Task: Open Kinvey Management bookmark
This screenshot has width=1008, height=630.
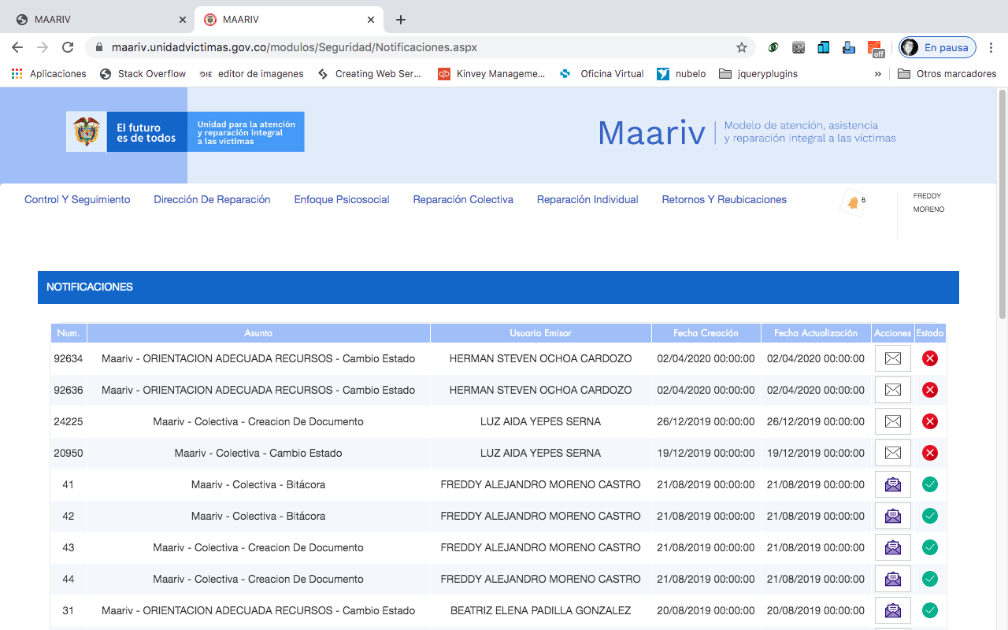Action: 491,74
